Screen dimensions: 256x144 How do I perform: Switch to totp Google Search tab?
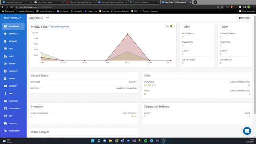(49, 2)
